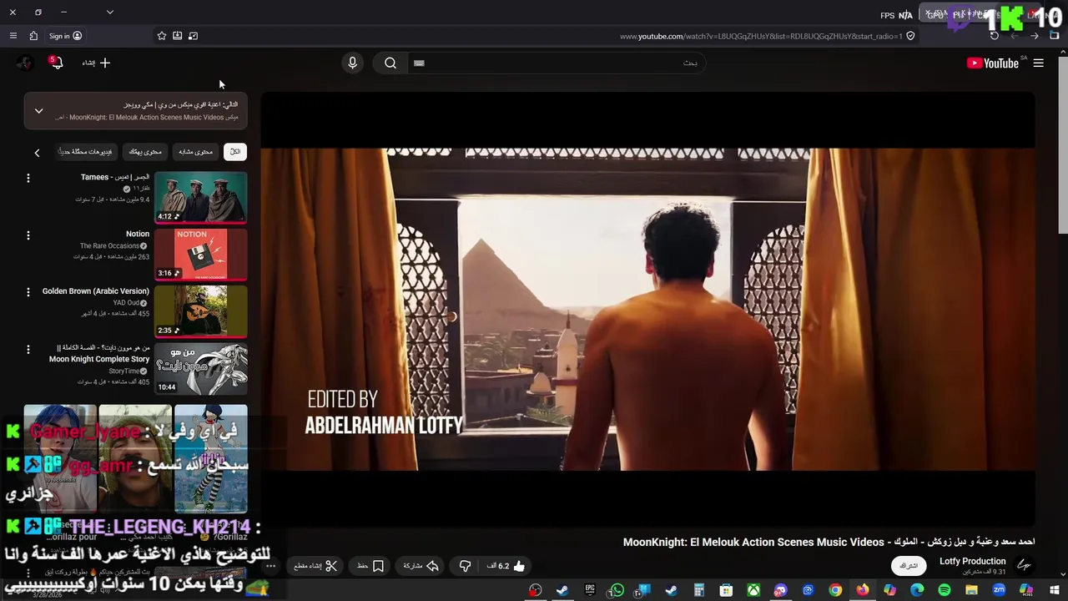
Task: Open more options for Tamees video
Action: (28, 178)
